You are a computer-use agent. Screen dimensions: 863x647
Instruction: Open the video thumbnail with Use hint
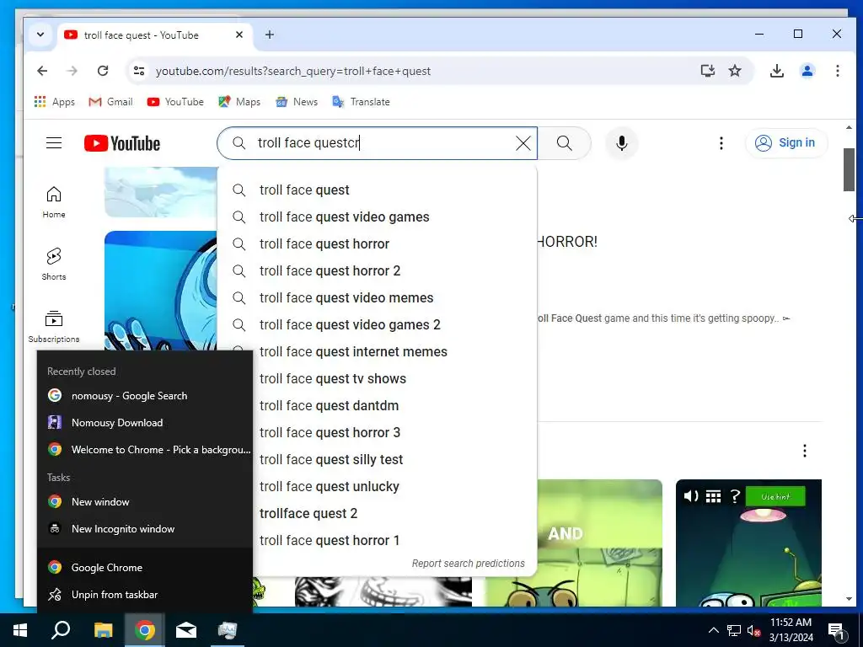pyautogui.click(x=748, y=543)
